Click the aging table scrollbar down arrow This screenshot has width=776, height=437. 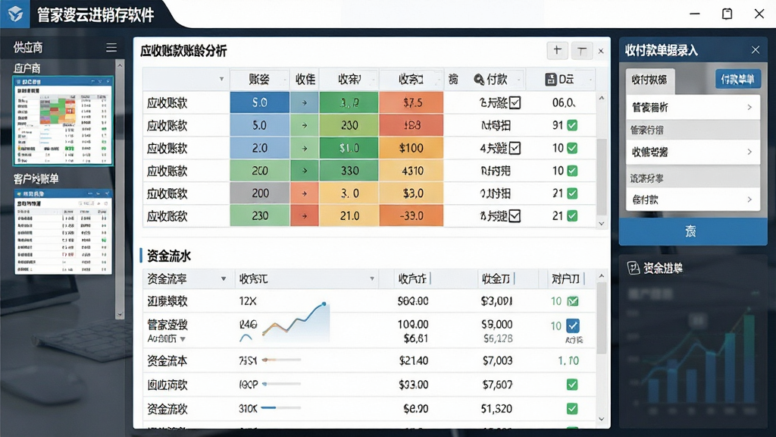601,224
